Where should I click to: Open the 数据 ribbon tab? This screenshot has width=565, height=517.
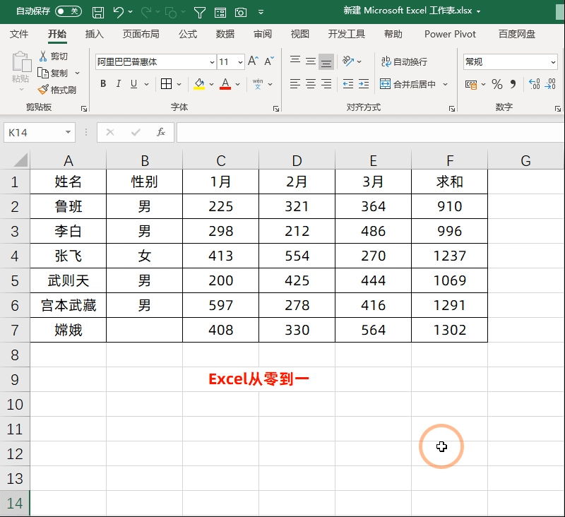(x=225, y=34)
